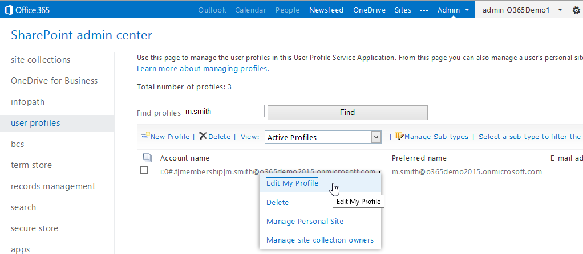Choose Manage site collection owners
This screenshot has width=583, height=254.
click(319, 240)
